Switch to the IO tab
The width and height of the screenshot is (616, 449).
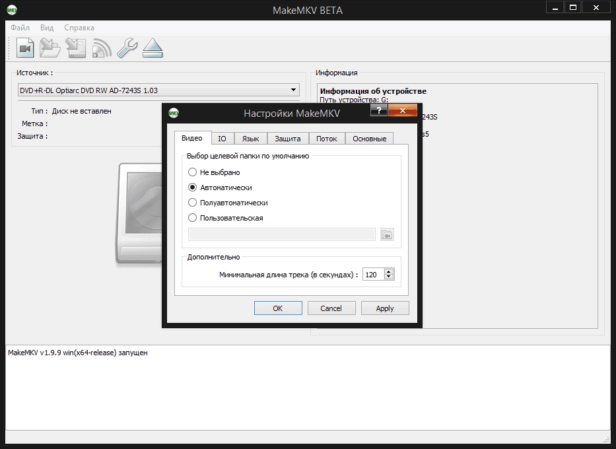coord(222,139)
